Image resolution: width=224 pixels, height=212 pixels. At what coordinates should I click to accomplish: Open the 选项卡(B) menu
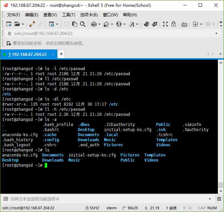click(89, 15)
